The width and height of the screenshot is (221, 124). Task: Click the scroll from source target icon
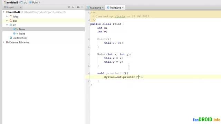[x=69, y=7]
